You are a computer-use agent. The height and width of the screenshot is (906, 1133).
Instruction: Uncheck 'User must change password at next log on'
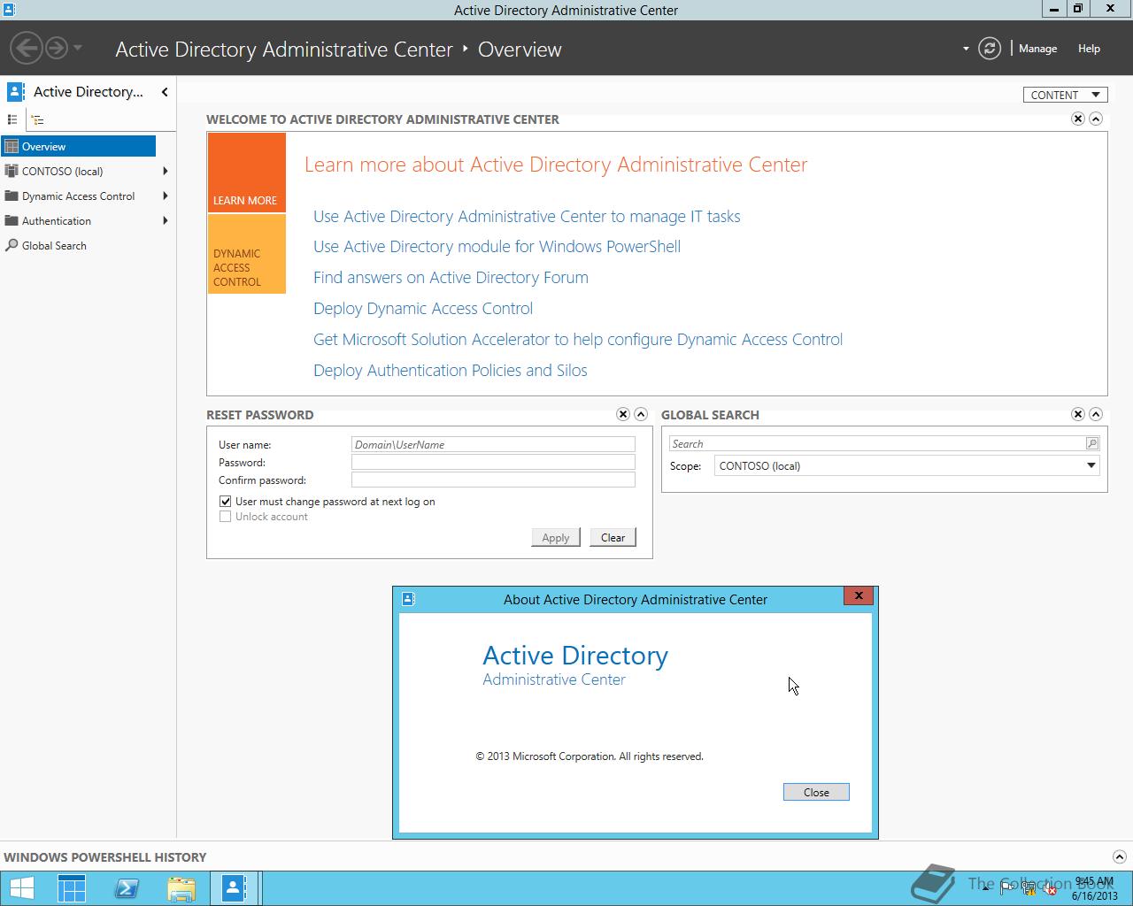(225, 501)
